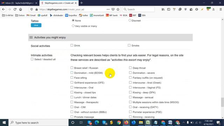The image size is (224, 126).
Task: Open notification center icon
Action: point(218,122)
